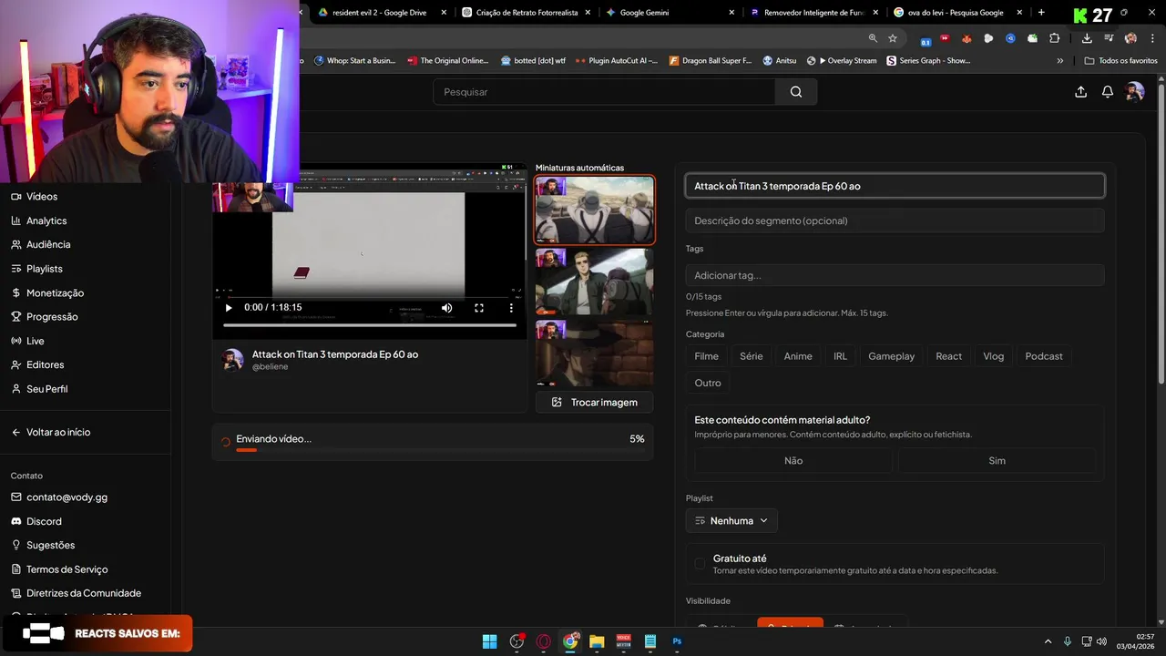
Task: Select the Anime category
Action: [x=798, y=356]
